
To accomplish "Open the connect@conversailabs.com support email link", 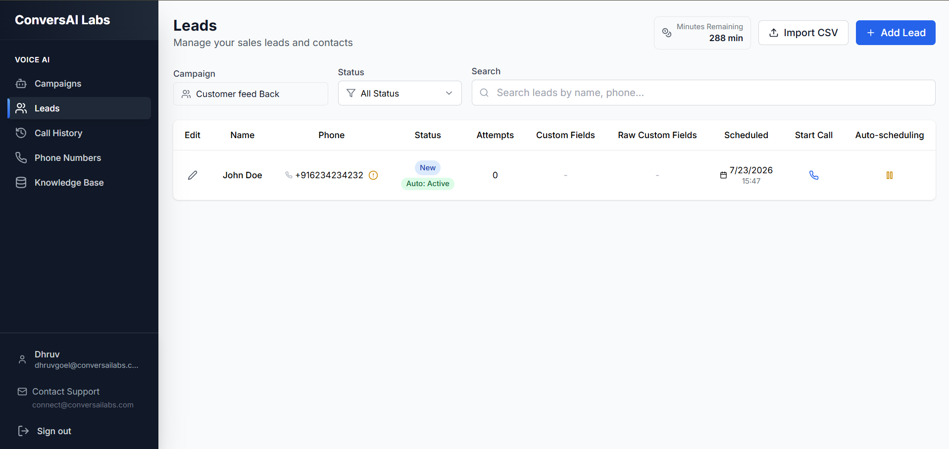I will coord(83,405).
